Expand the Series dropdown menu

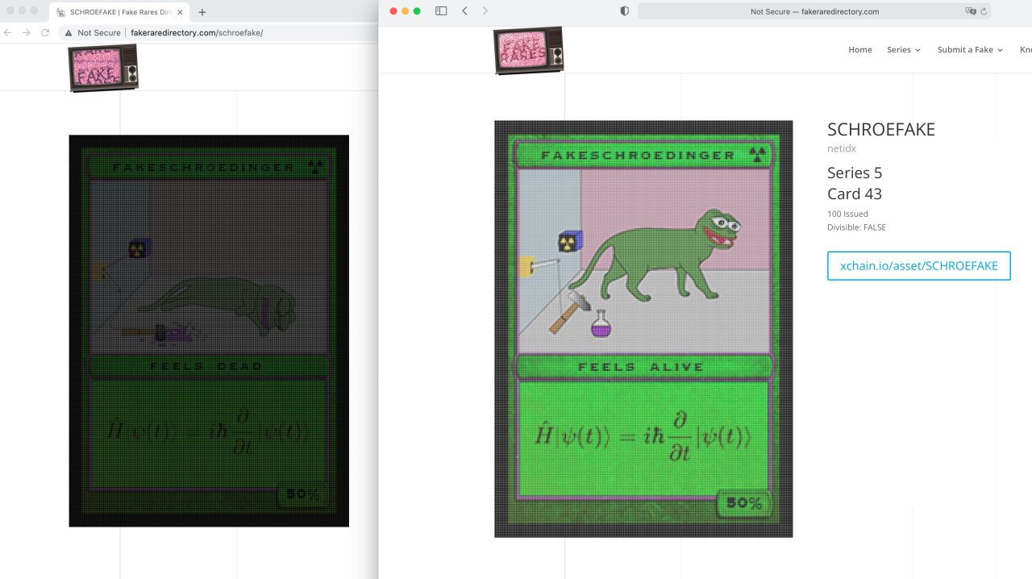pos(904,50)
